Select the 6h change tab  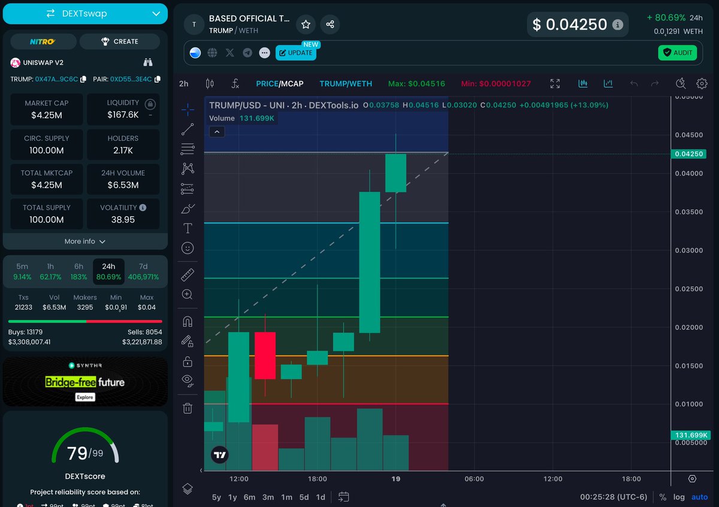79,271
